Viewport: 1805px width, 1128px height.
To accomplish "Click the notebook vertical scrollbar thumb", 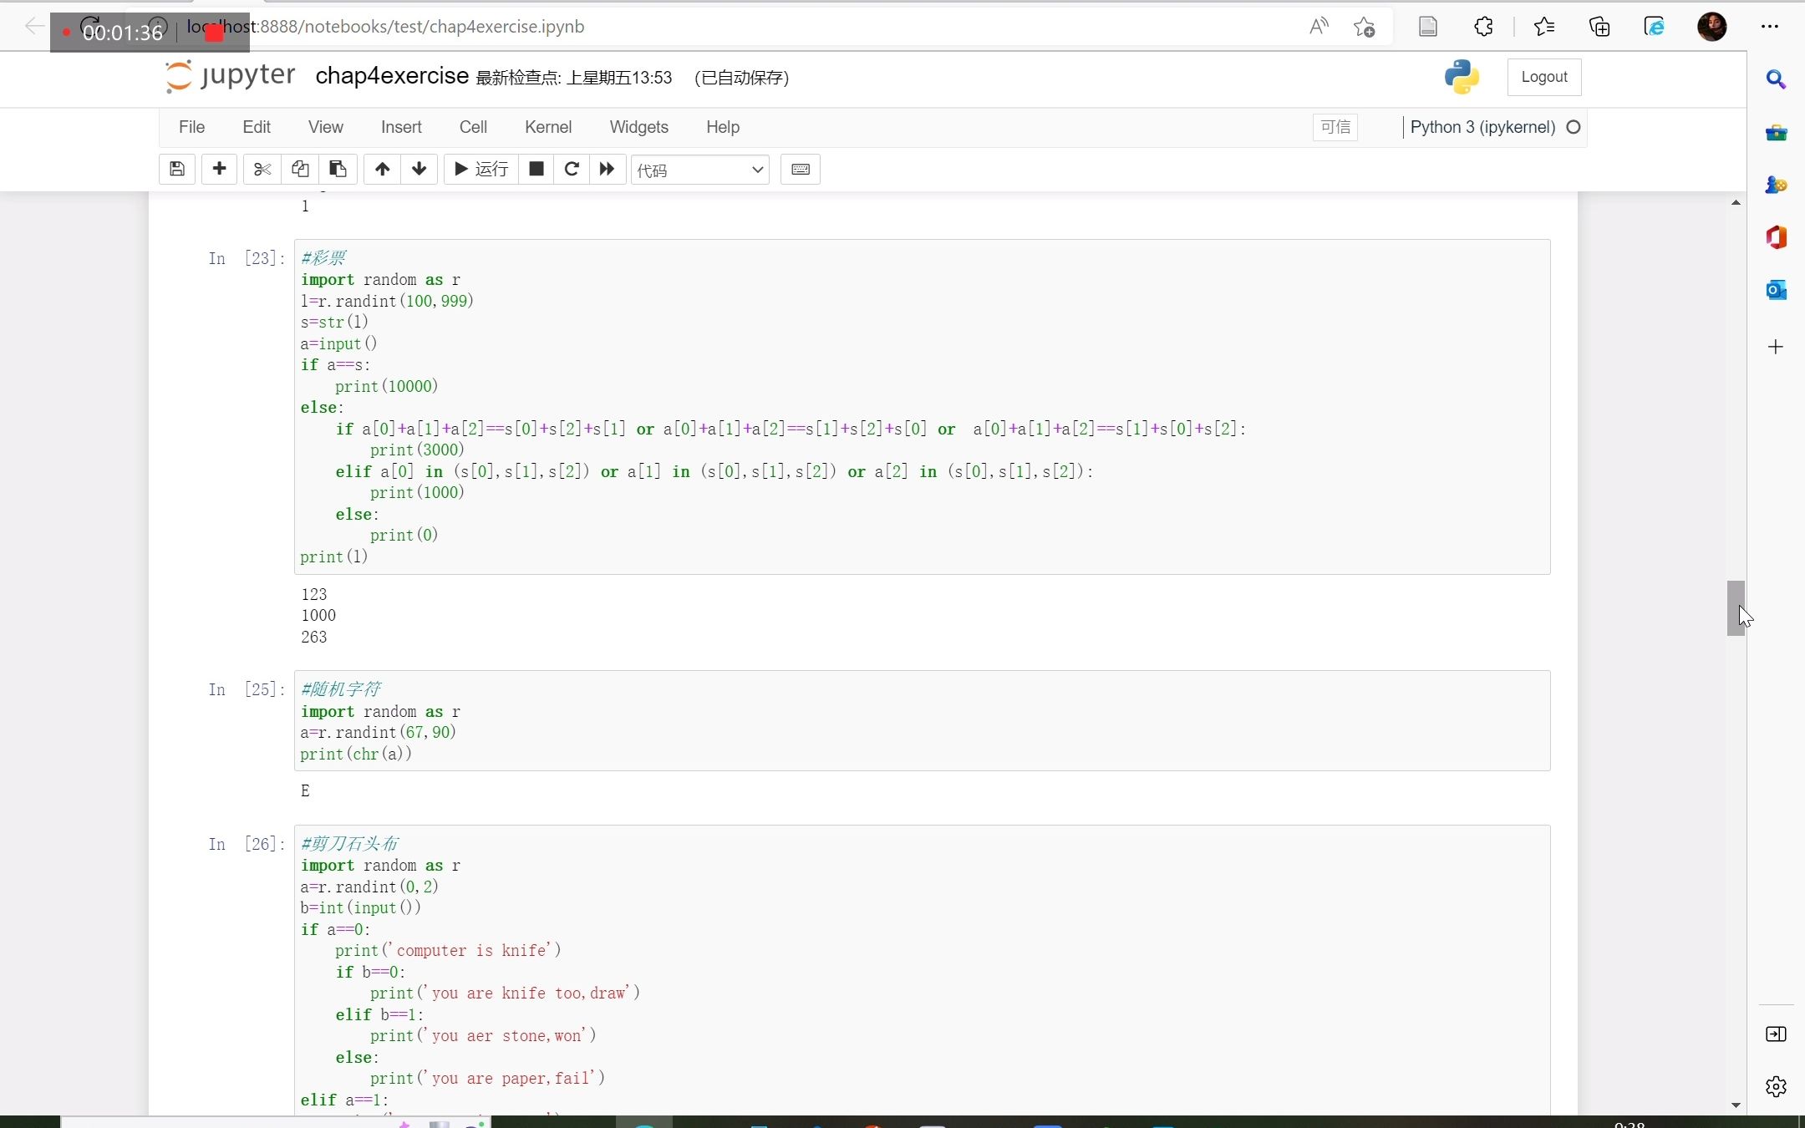I will click(x=1735, y=607).
